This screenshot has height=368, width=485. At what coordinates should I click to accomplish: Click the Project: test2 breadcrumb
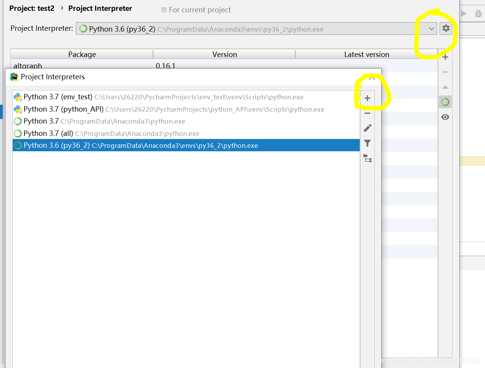click(x=32, y=8)
